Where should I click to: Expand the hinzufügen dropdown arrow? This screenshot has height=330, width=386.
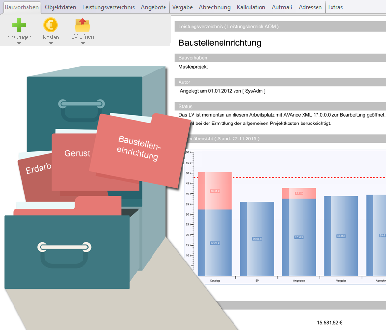point(19,43)
